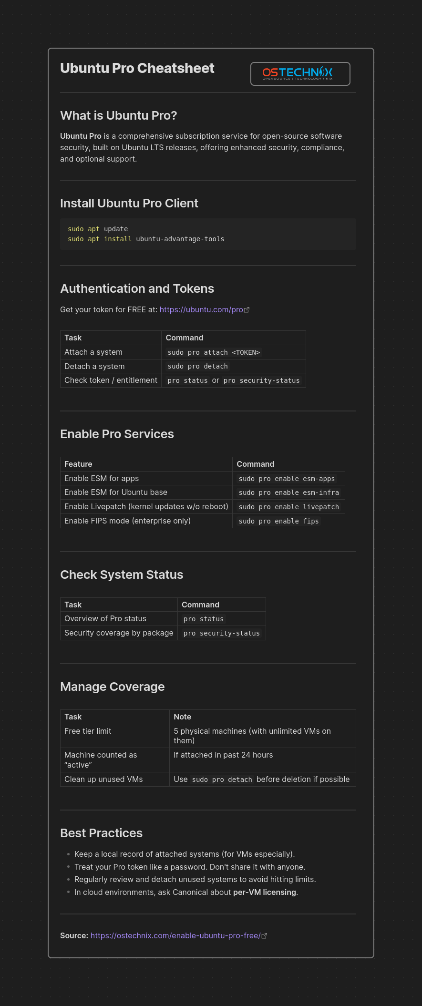The image size is (422, 1006).
Task: Click external-link icon beside ubuntu.com/pro
Action: [247, 310]
